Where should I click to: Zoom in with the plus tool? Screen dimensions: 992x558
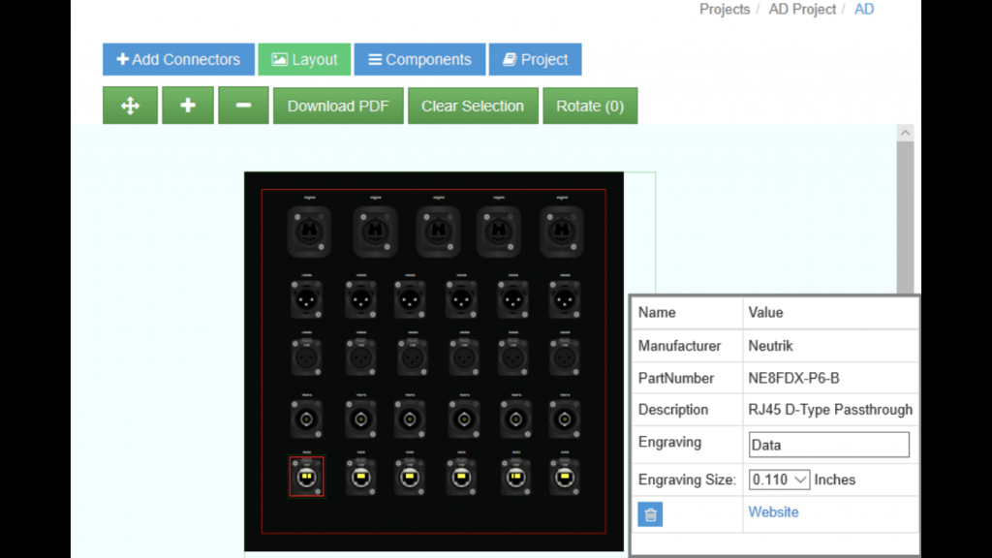coord(187,105)
